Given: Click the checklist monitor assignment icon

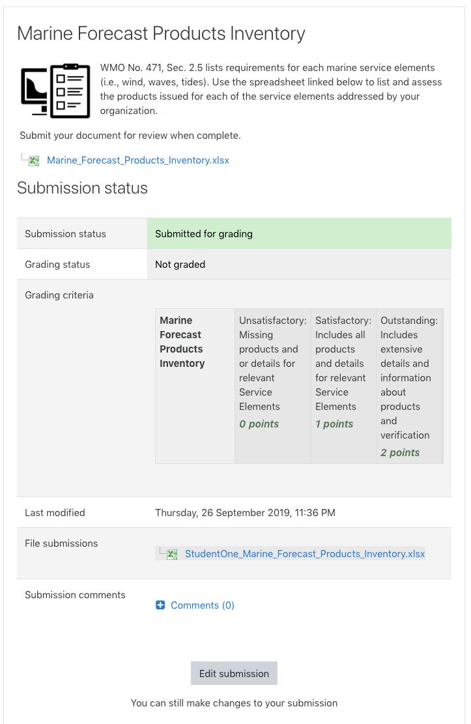Looking at the screenshot, I should [x=55, y=91].
